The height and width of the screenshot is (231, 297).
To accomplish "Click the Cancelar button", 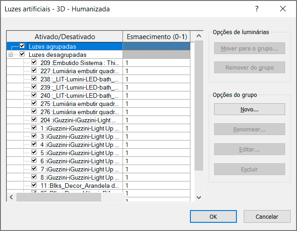I will click(266, 216).
